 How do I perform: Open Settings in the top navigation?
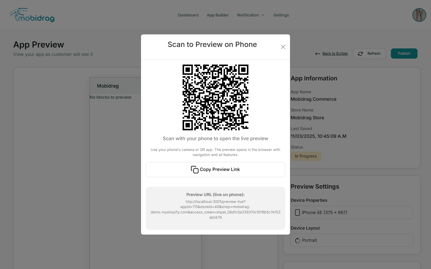point(281,15)
